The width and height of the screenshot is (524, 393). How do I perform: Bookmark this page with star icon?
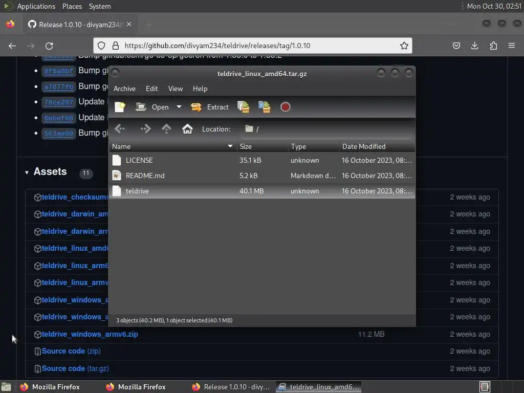click(x=404, y=46)
